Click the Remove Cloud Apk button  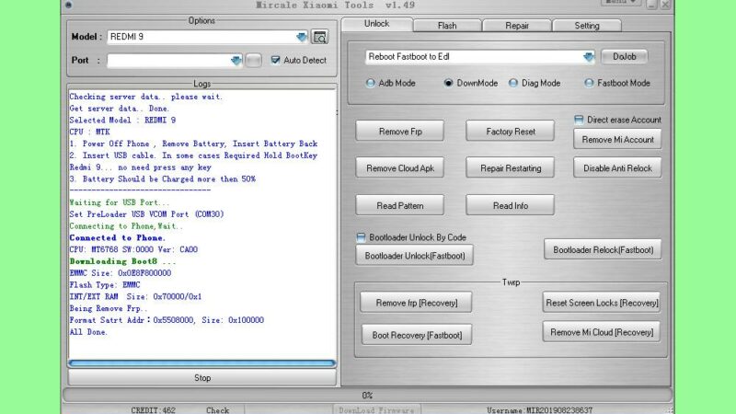[x=400, y=167]
